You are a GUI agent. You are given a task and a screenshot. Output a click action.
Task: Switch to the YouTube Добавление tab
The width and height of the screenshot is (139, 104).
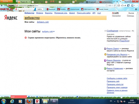click(x=106, y=2)
